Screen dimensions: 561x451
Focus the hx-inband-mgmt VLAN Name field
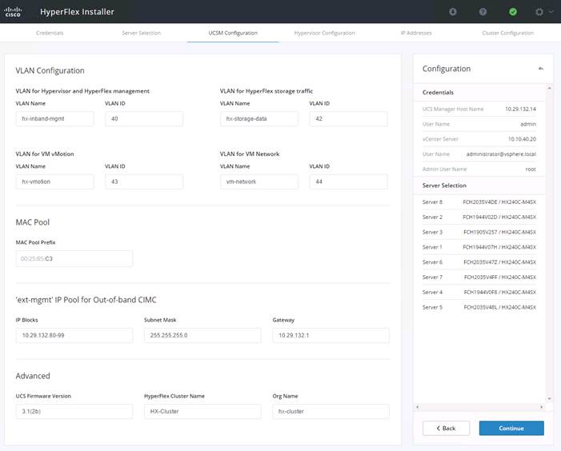coord(54,118)
